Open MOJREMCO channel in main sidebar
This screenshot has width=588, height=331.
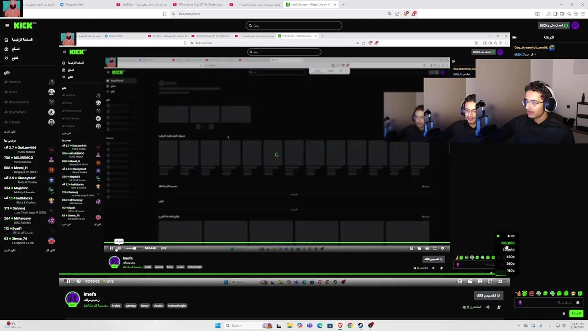click(x=29, y=160)
